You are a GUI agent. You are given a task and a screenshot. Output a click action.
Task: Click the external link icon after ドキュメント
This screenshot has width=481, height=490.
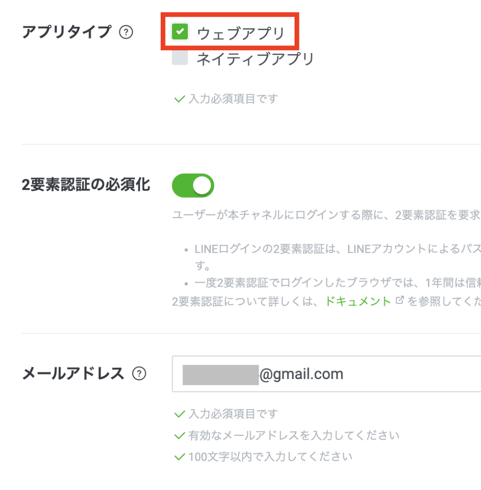click(400, 301)
